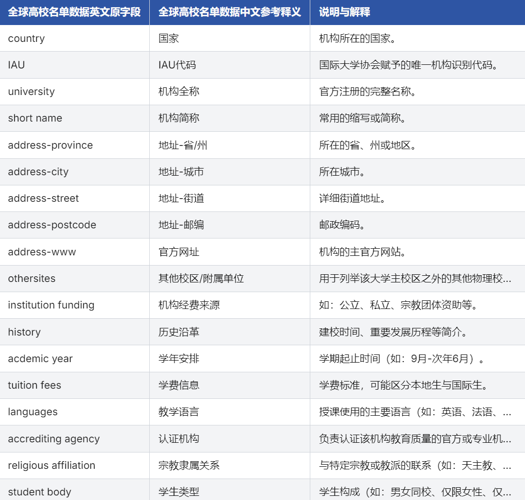Select the 'languages' field cell
Viewport: 525px width, 500px height.
click(75, 412)
